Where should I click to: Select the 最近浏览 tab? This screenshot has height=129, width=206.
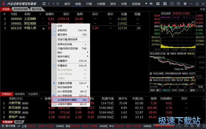(37, 9)
